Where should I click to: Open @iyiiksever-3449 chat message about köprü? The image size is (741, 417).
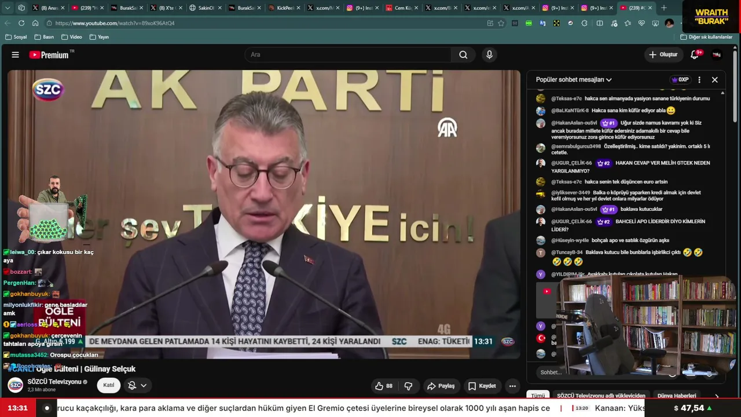coord(625,196)
